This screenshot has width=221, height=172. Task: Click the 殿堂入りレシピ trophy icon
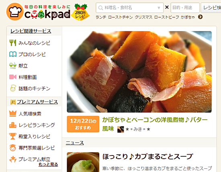[x=13, y=137]
